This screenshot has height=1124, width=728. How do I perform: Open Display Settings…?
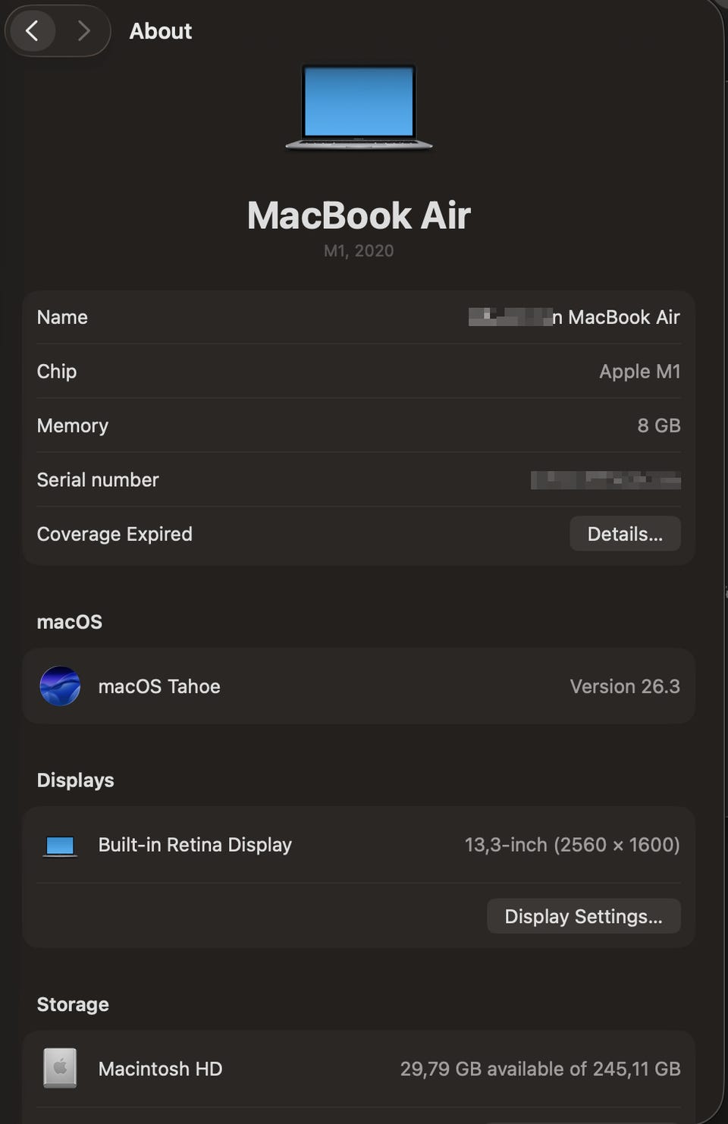click(x=583, y=916)
